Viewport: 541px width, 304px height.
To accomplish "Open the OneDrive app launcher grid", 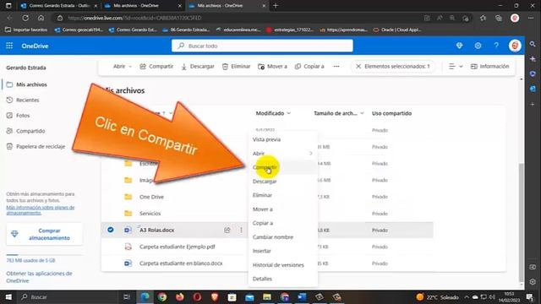I will (x=9, y=46).
